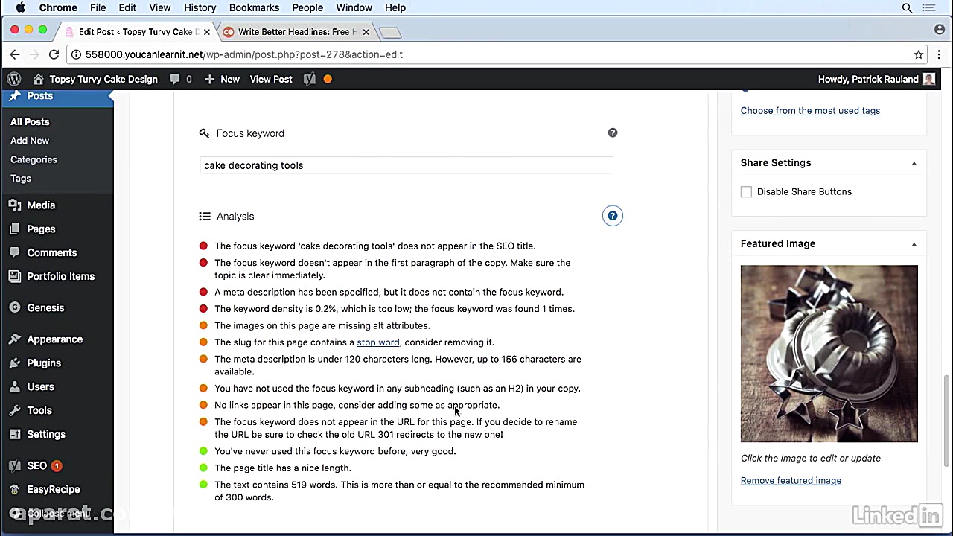
Task: Open the macOS notification center icon
Action: click(x=929, y=8)
